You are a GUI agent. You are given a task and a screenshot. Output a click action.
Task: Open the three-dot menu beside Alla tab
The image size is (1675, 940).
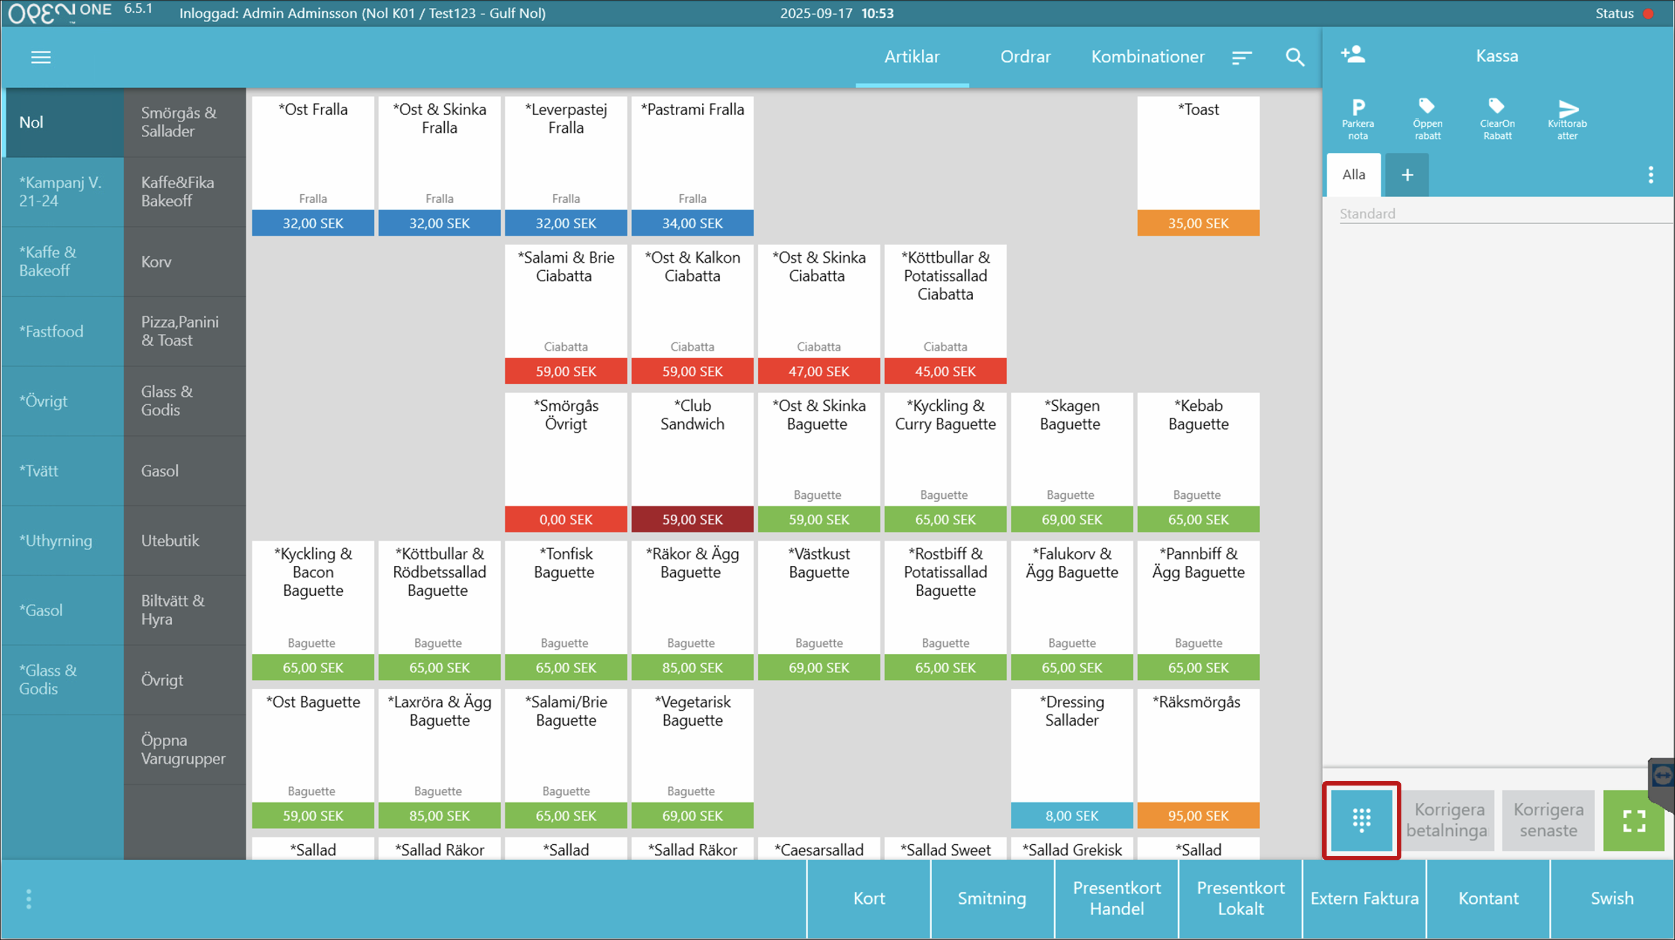coord(1650,174)
